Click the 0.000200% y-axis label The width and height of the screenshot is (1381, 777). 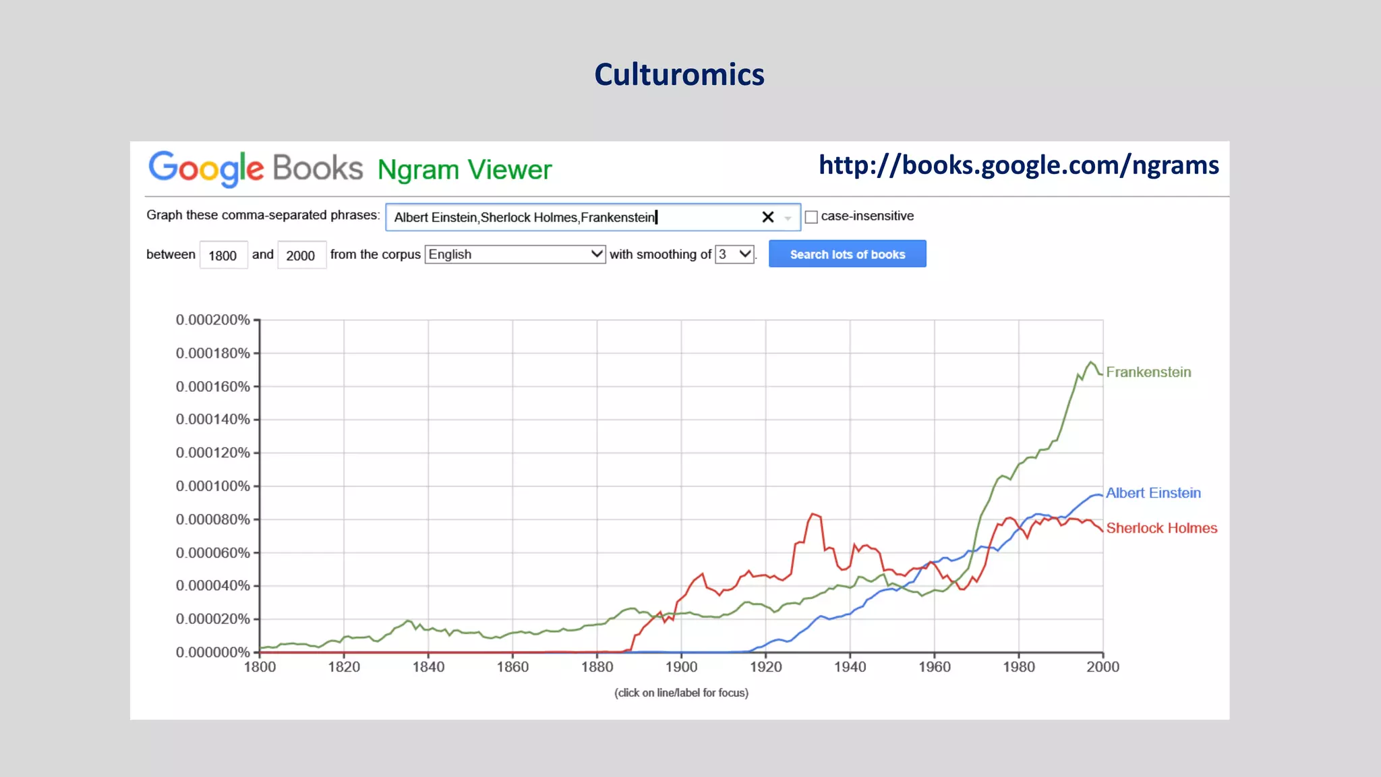pos(213,320)
